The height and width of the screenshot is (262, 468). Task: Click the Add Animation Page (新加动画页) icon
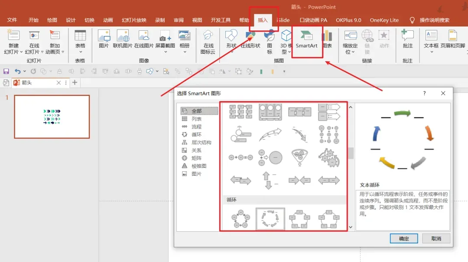(x=55, y=36)
